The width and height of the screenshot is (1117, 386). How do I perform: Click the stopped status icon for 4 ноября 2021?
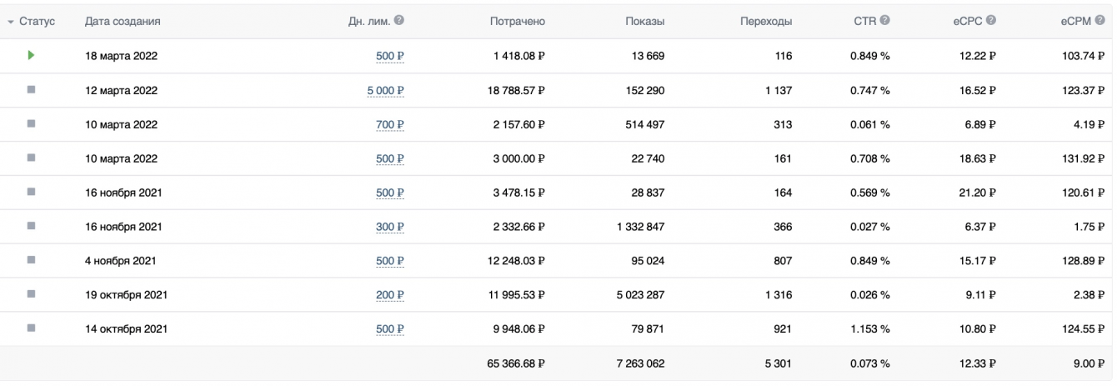point(32,260)
